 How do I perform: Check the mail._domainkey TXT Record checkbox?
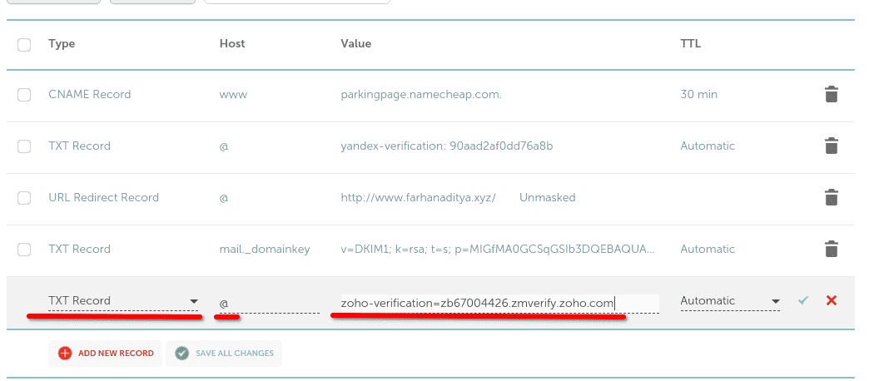click(x=24, y=250)
